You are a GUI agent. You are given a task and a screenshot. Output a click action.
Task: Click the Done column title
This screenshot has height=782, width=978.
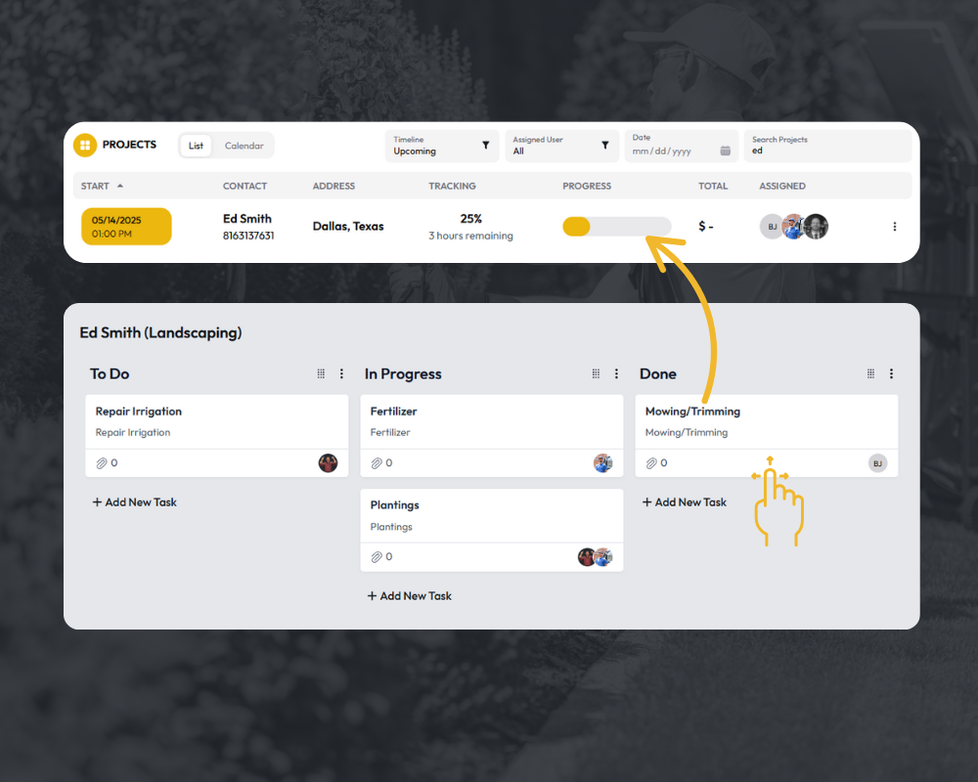657,373
